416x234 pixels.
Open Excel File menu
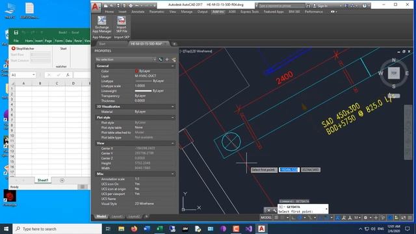pyautogui.click(x=16, y=40)
